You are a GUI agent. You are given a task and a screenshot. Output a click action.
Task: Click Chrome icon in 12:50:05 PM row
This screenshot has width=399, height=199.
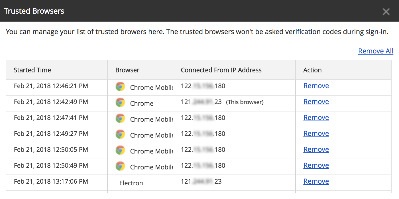pyautogui.click(x=120, y=150)
